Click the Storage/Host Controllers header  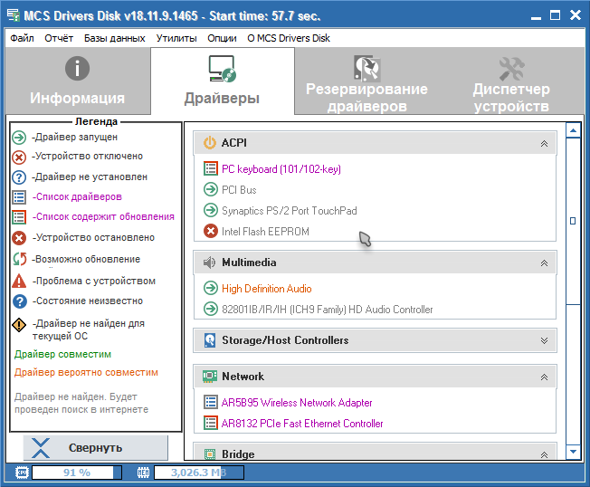(x=375, y=340)
